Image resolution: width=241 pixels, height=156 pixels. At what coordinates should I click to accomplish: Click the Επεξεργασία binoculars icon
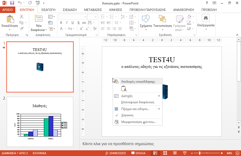coord(206,18)
